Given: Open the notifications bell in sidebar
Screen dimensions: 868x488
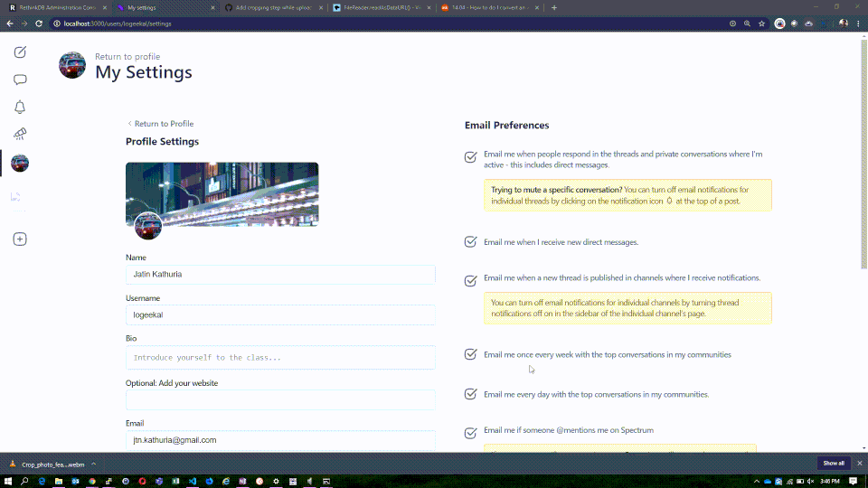Looking at the screenshot, I should 20,107.
